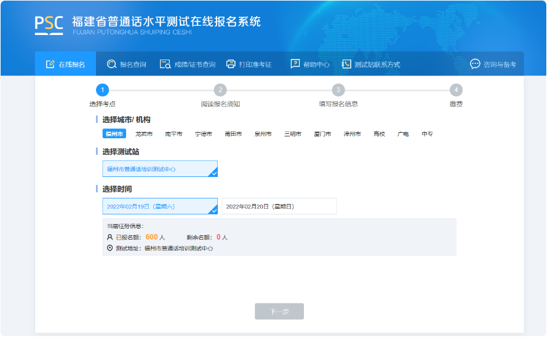Click the 成绩/证书查询 search icon
Screen dimensions: 550x341
(165, 64)
